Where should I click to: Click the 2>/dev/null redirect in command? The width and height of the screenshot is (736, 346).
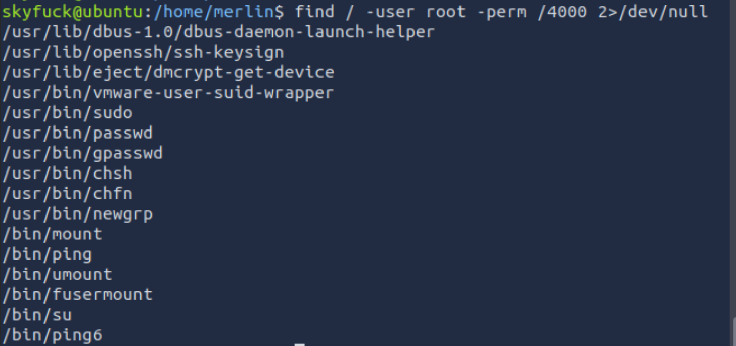(x=653, y=11)
